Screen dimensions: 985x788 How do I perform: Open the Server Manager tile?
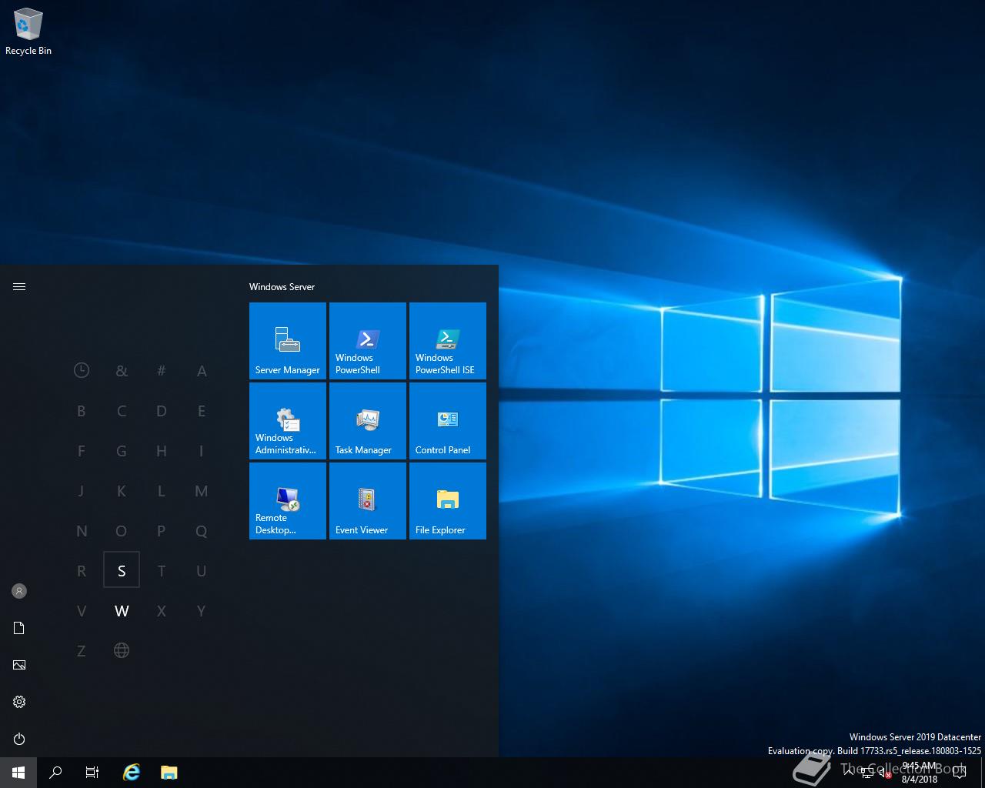point(288,341)
